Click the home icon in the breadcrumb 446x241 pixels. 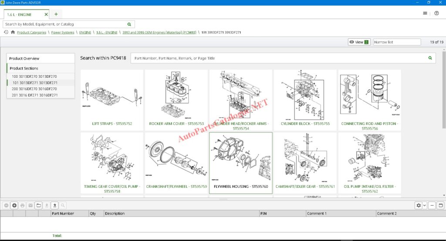point(13,32)
